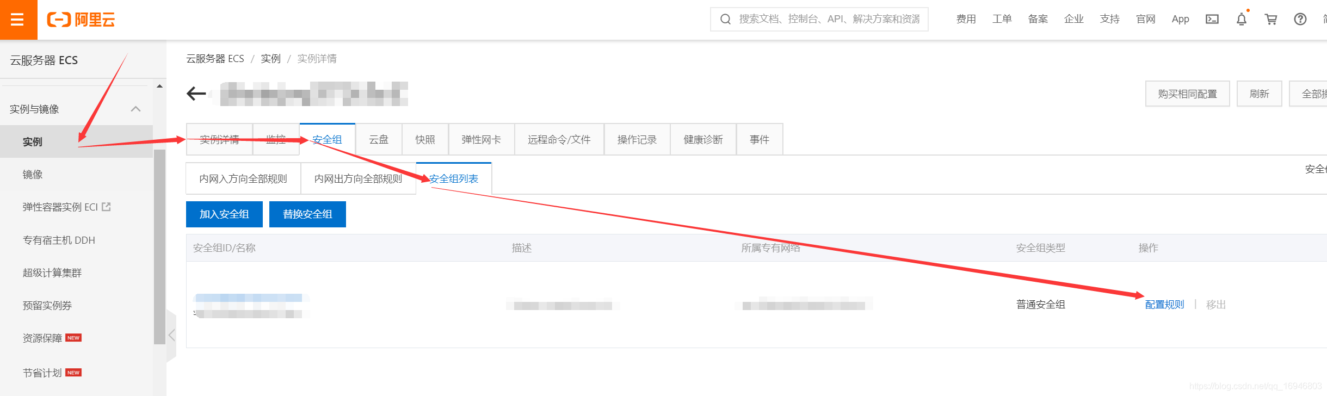Click 描述 column header
Image resolution: width=1327 pixels, height=396 pixels.
tap(521, 247)
